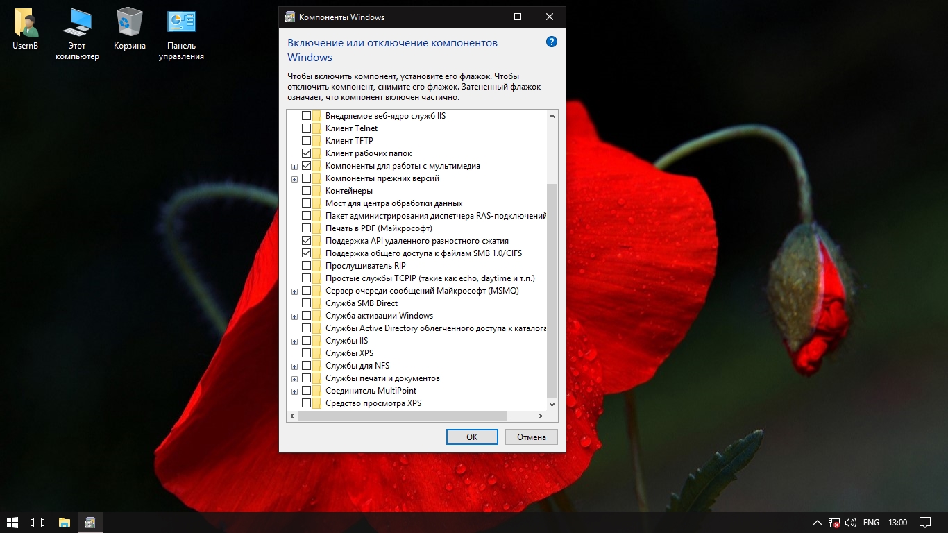
Task: Select Пакет администрирования диспетчера RAS-подключений row
Action: coord(436,216)
